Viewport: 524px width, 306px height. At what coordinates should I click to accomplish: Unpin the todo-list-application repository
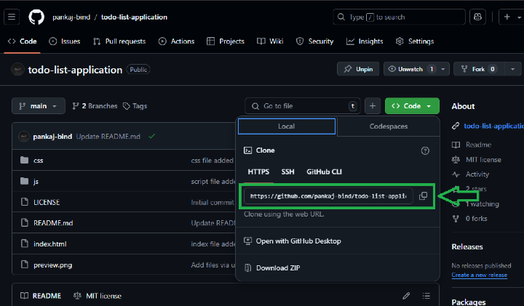357,69
